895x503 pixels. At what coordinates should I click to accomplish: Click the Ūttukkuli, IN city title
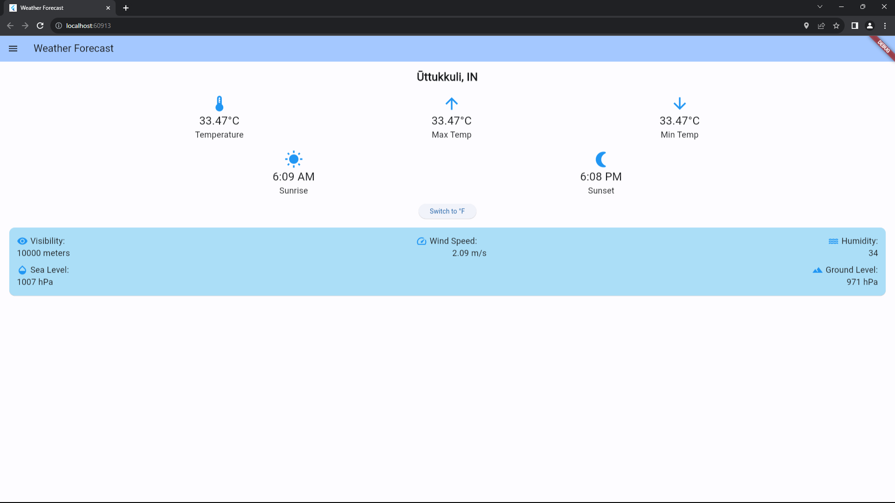[447, 77]
